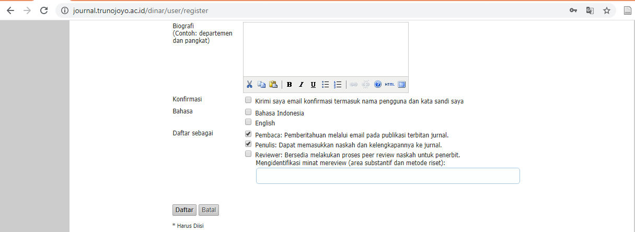Cancel registration with Batal button
Screen dimensions: 635x232
pos(209,210)
